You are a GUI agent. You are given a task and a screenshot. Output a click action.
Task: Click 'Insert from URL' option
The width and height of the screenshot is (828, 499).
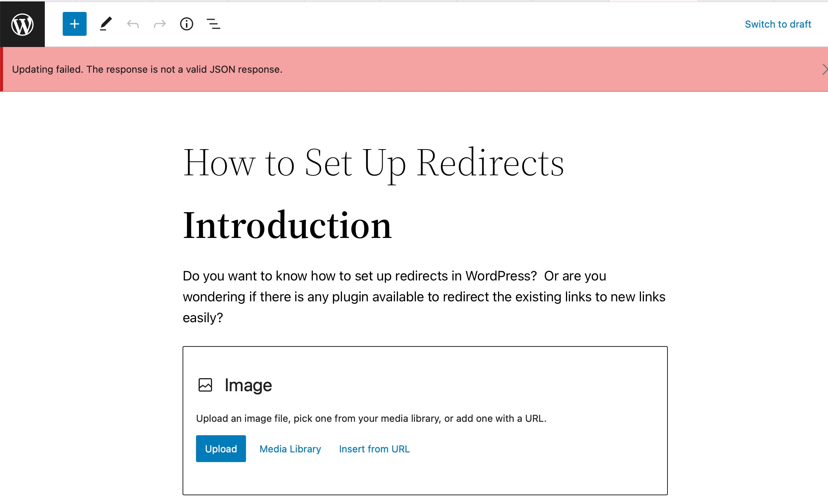tap(374, 449)
